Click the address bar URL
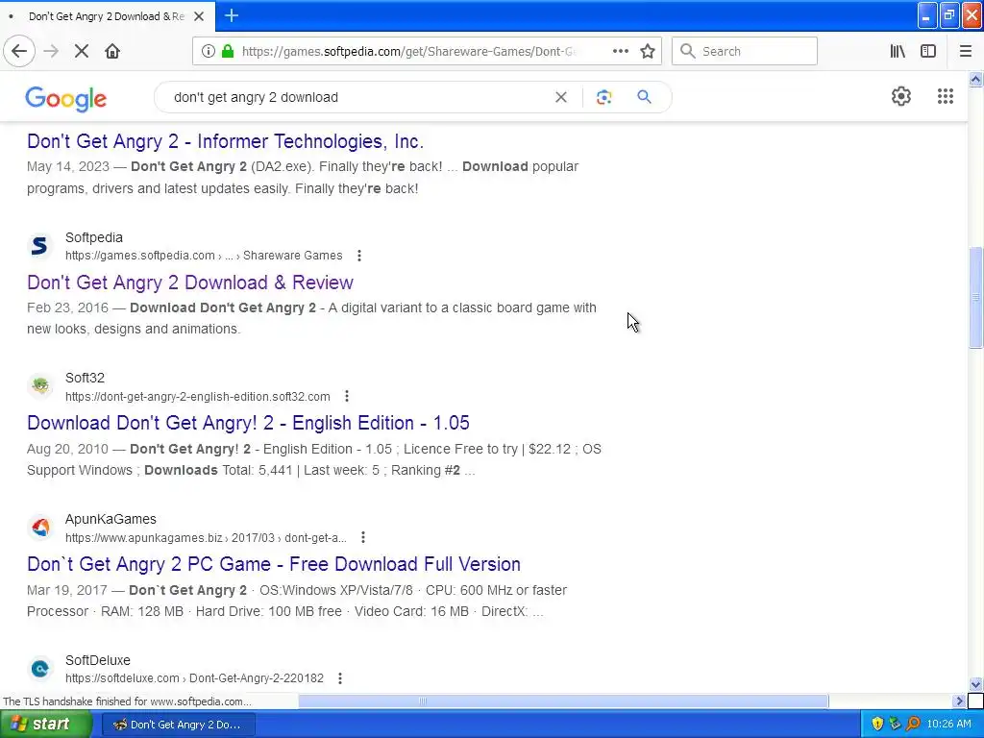This screenshot has height=738, width=984. point(407,52)
